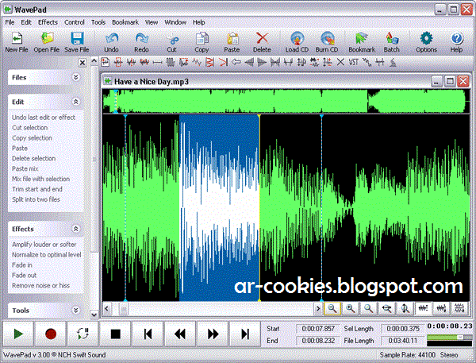Open the Options gear icon
Screen dimensions: 476x363
[x=426, y=42]
